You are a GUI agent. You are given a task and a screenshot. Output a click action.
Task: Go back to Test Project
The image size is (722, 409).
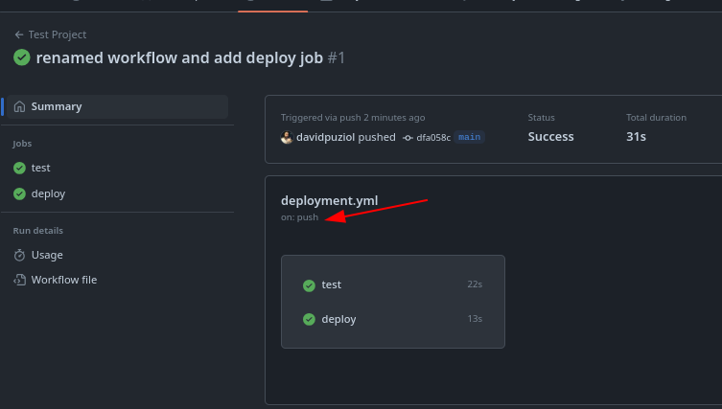point(57,34)
